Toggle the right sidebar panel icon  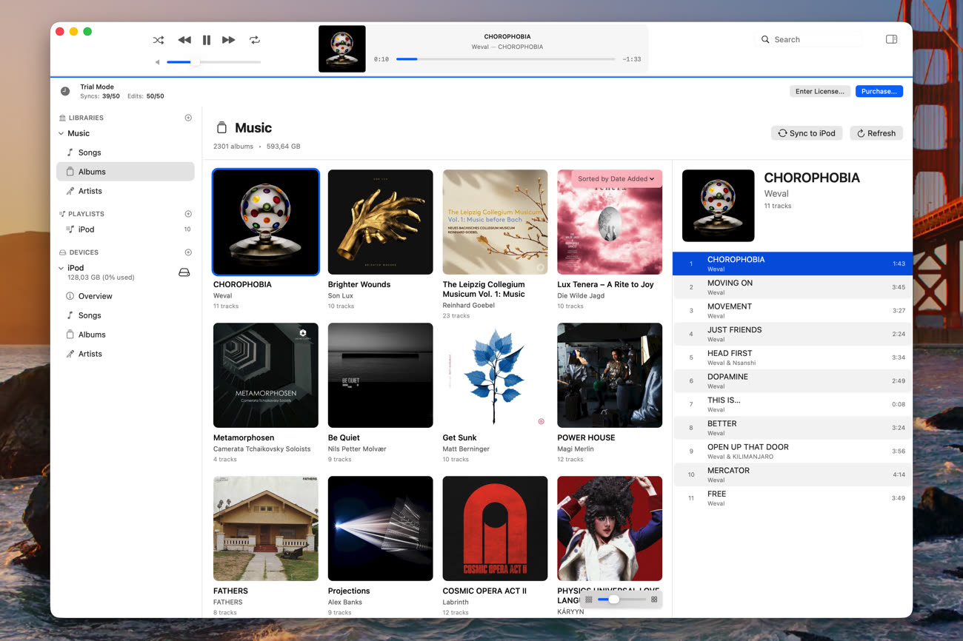point(892,39)
